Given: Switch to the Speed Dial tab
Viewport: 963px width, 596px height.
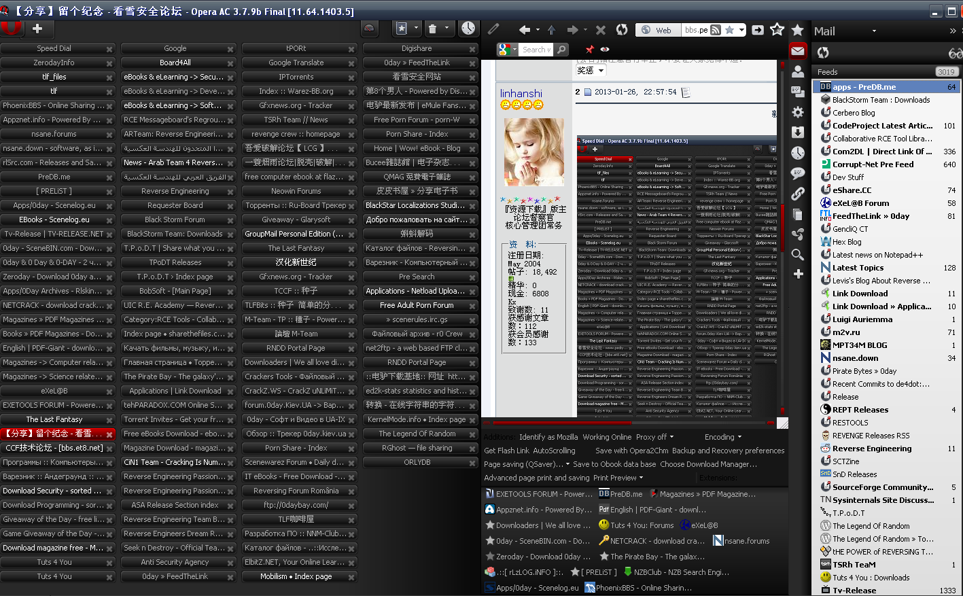Looking at the screenshot, I should coord(58,48).
